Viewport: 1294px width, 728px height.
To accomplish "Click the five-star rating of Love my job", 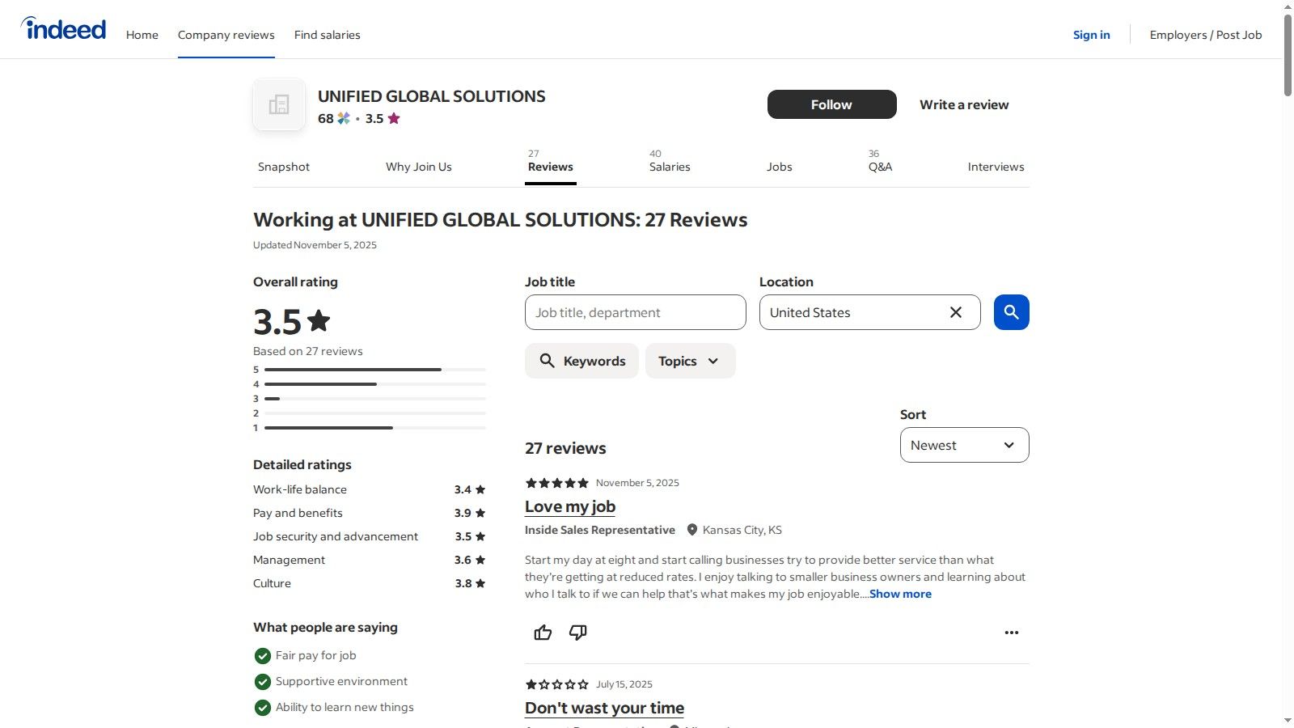I will click(556, 483).
